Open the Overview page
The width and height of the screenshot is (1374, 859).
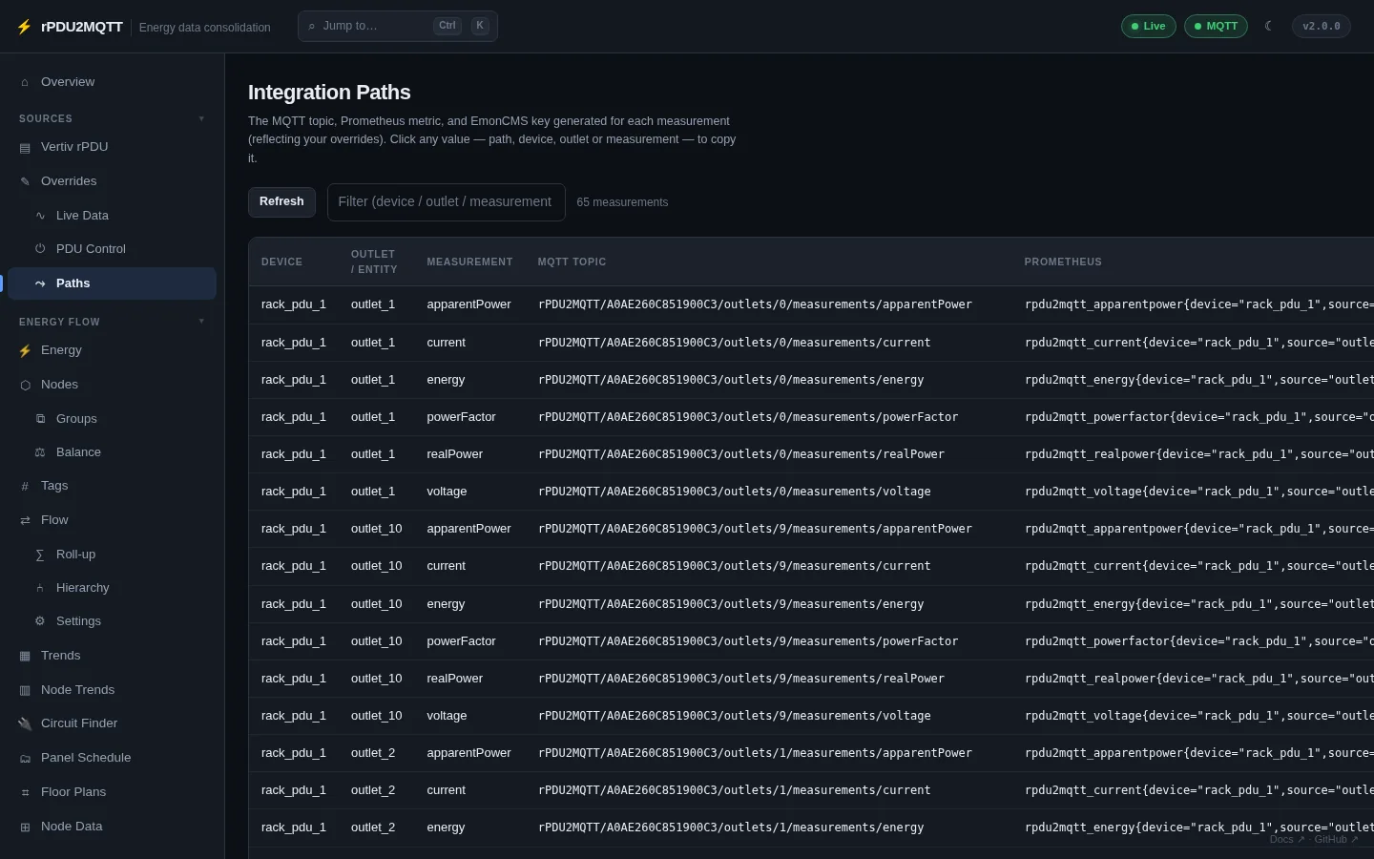tap(112, 82)
